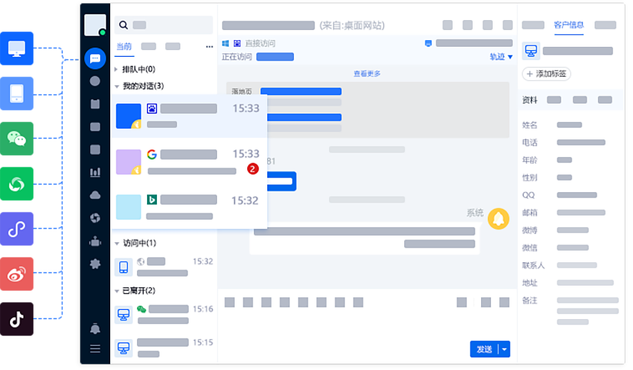Switch to the 当前 tab
The image size is (633, 370).
[x=124, y=47]
